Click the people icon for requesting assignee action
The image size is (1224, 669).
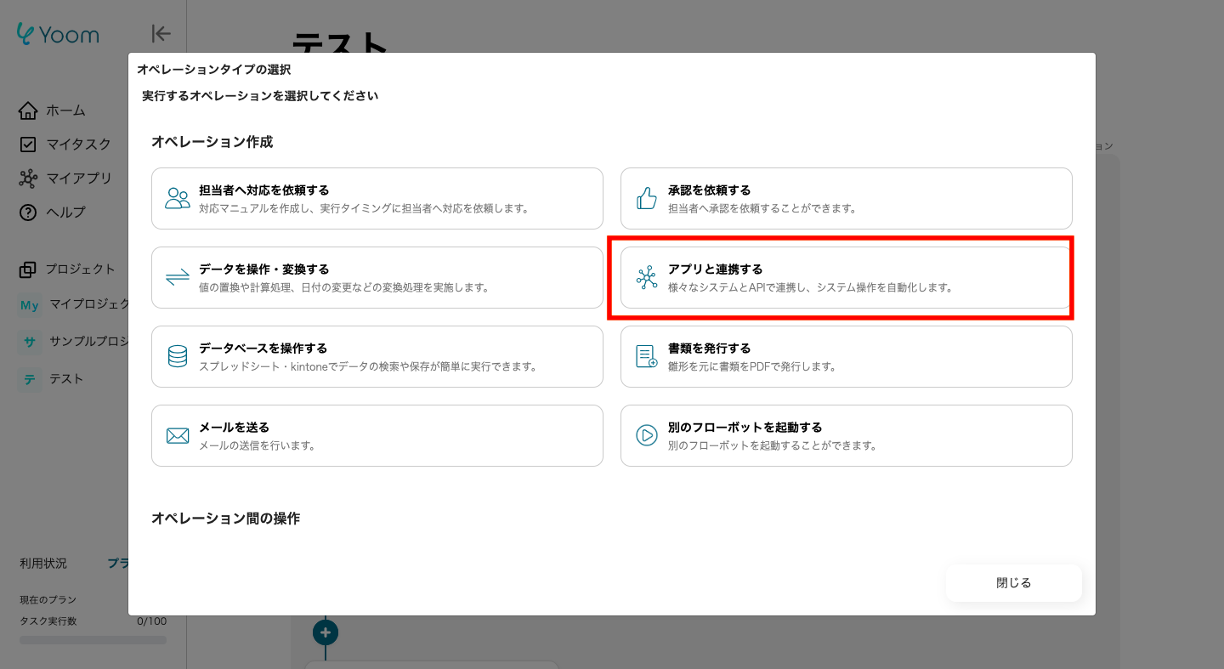click(178, 198)
